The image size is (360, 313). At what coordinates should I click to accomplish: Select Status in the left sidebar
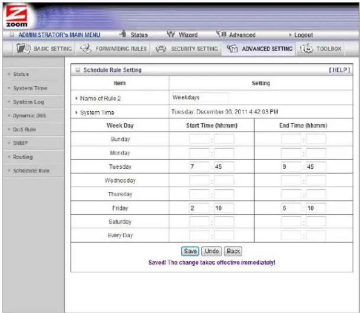[x=21, y=74]
